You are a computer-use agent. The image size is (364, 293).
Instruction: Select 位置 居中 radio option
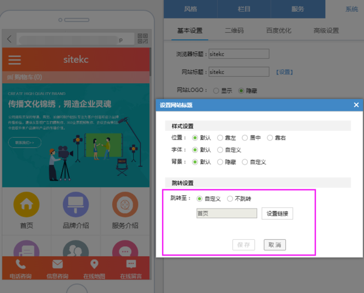point(245,138)
